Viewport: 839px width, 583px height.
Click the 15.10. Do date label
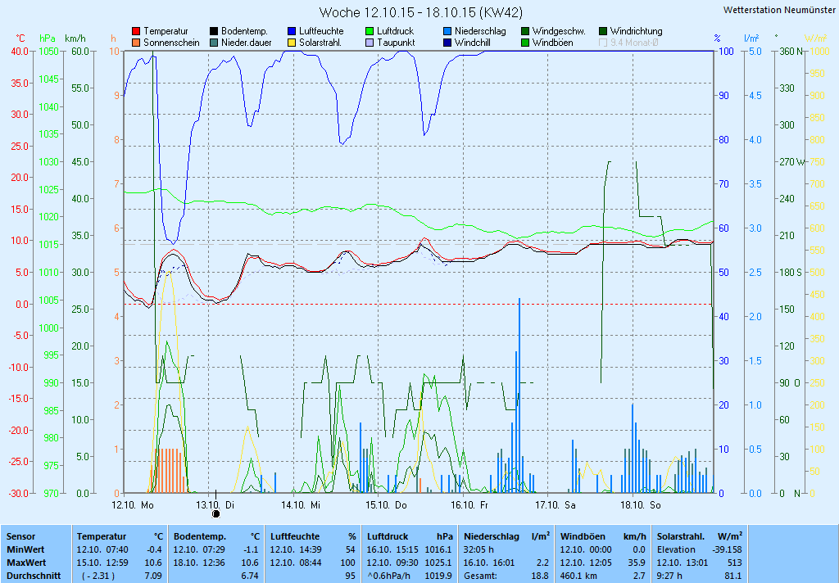pos(387,505)
